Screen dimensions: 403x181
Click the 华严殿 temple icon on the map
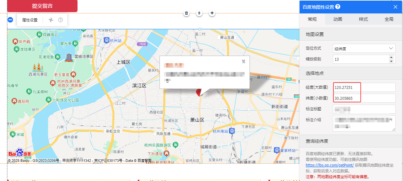(15, 42)
